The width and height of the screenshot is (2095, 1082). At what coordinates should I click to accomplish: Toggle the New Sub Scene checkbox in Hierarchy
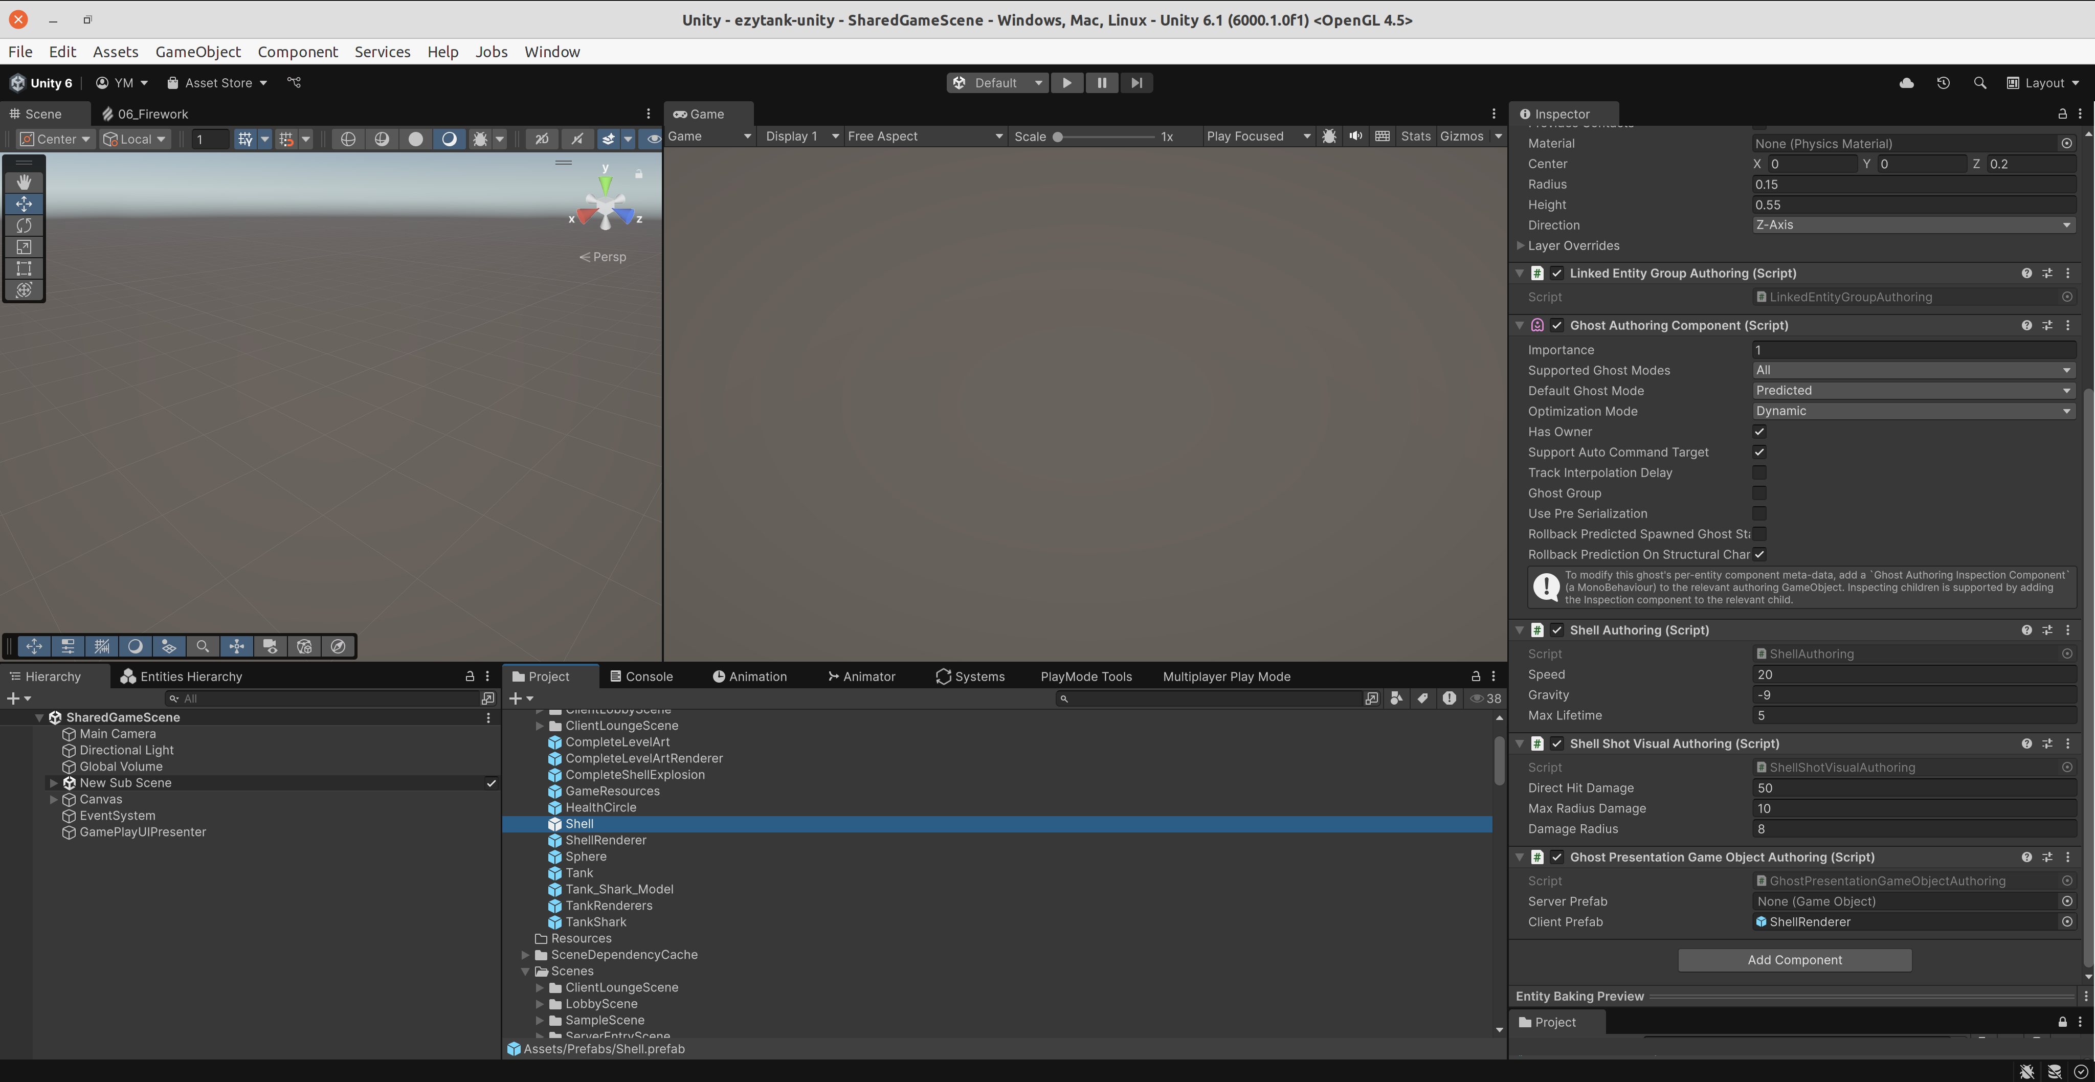click(491, 783)
